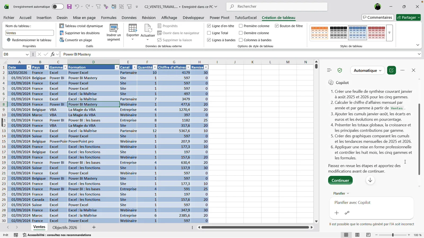Viewport: 424px width, 238px height.
Task: Expand table styles gallery arrow
Action: click(x=390, y=33)
